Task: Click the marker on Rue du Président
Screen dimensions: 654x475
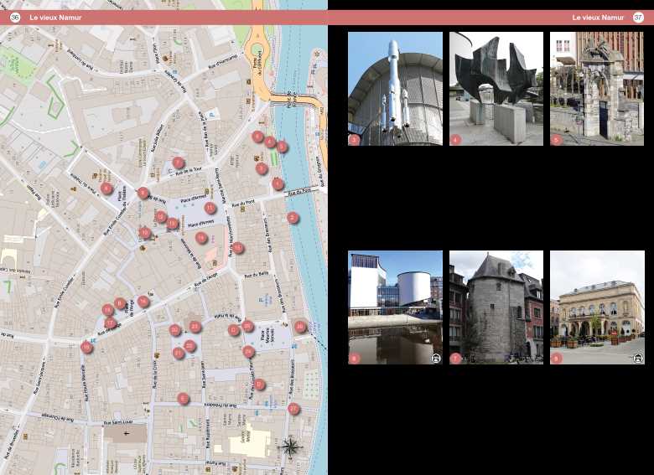Action: point(183,398)
